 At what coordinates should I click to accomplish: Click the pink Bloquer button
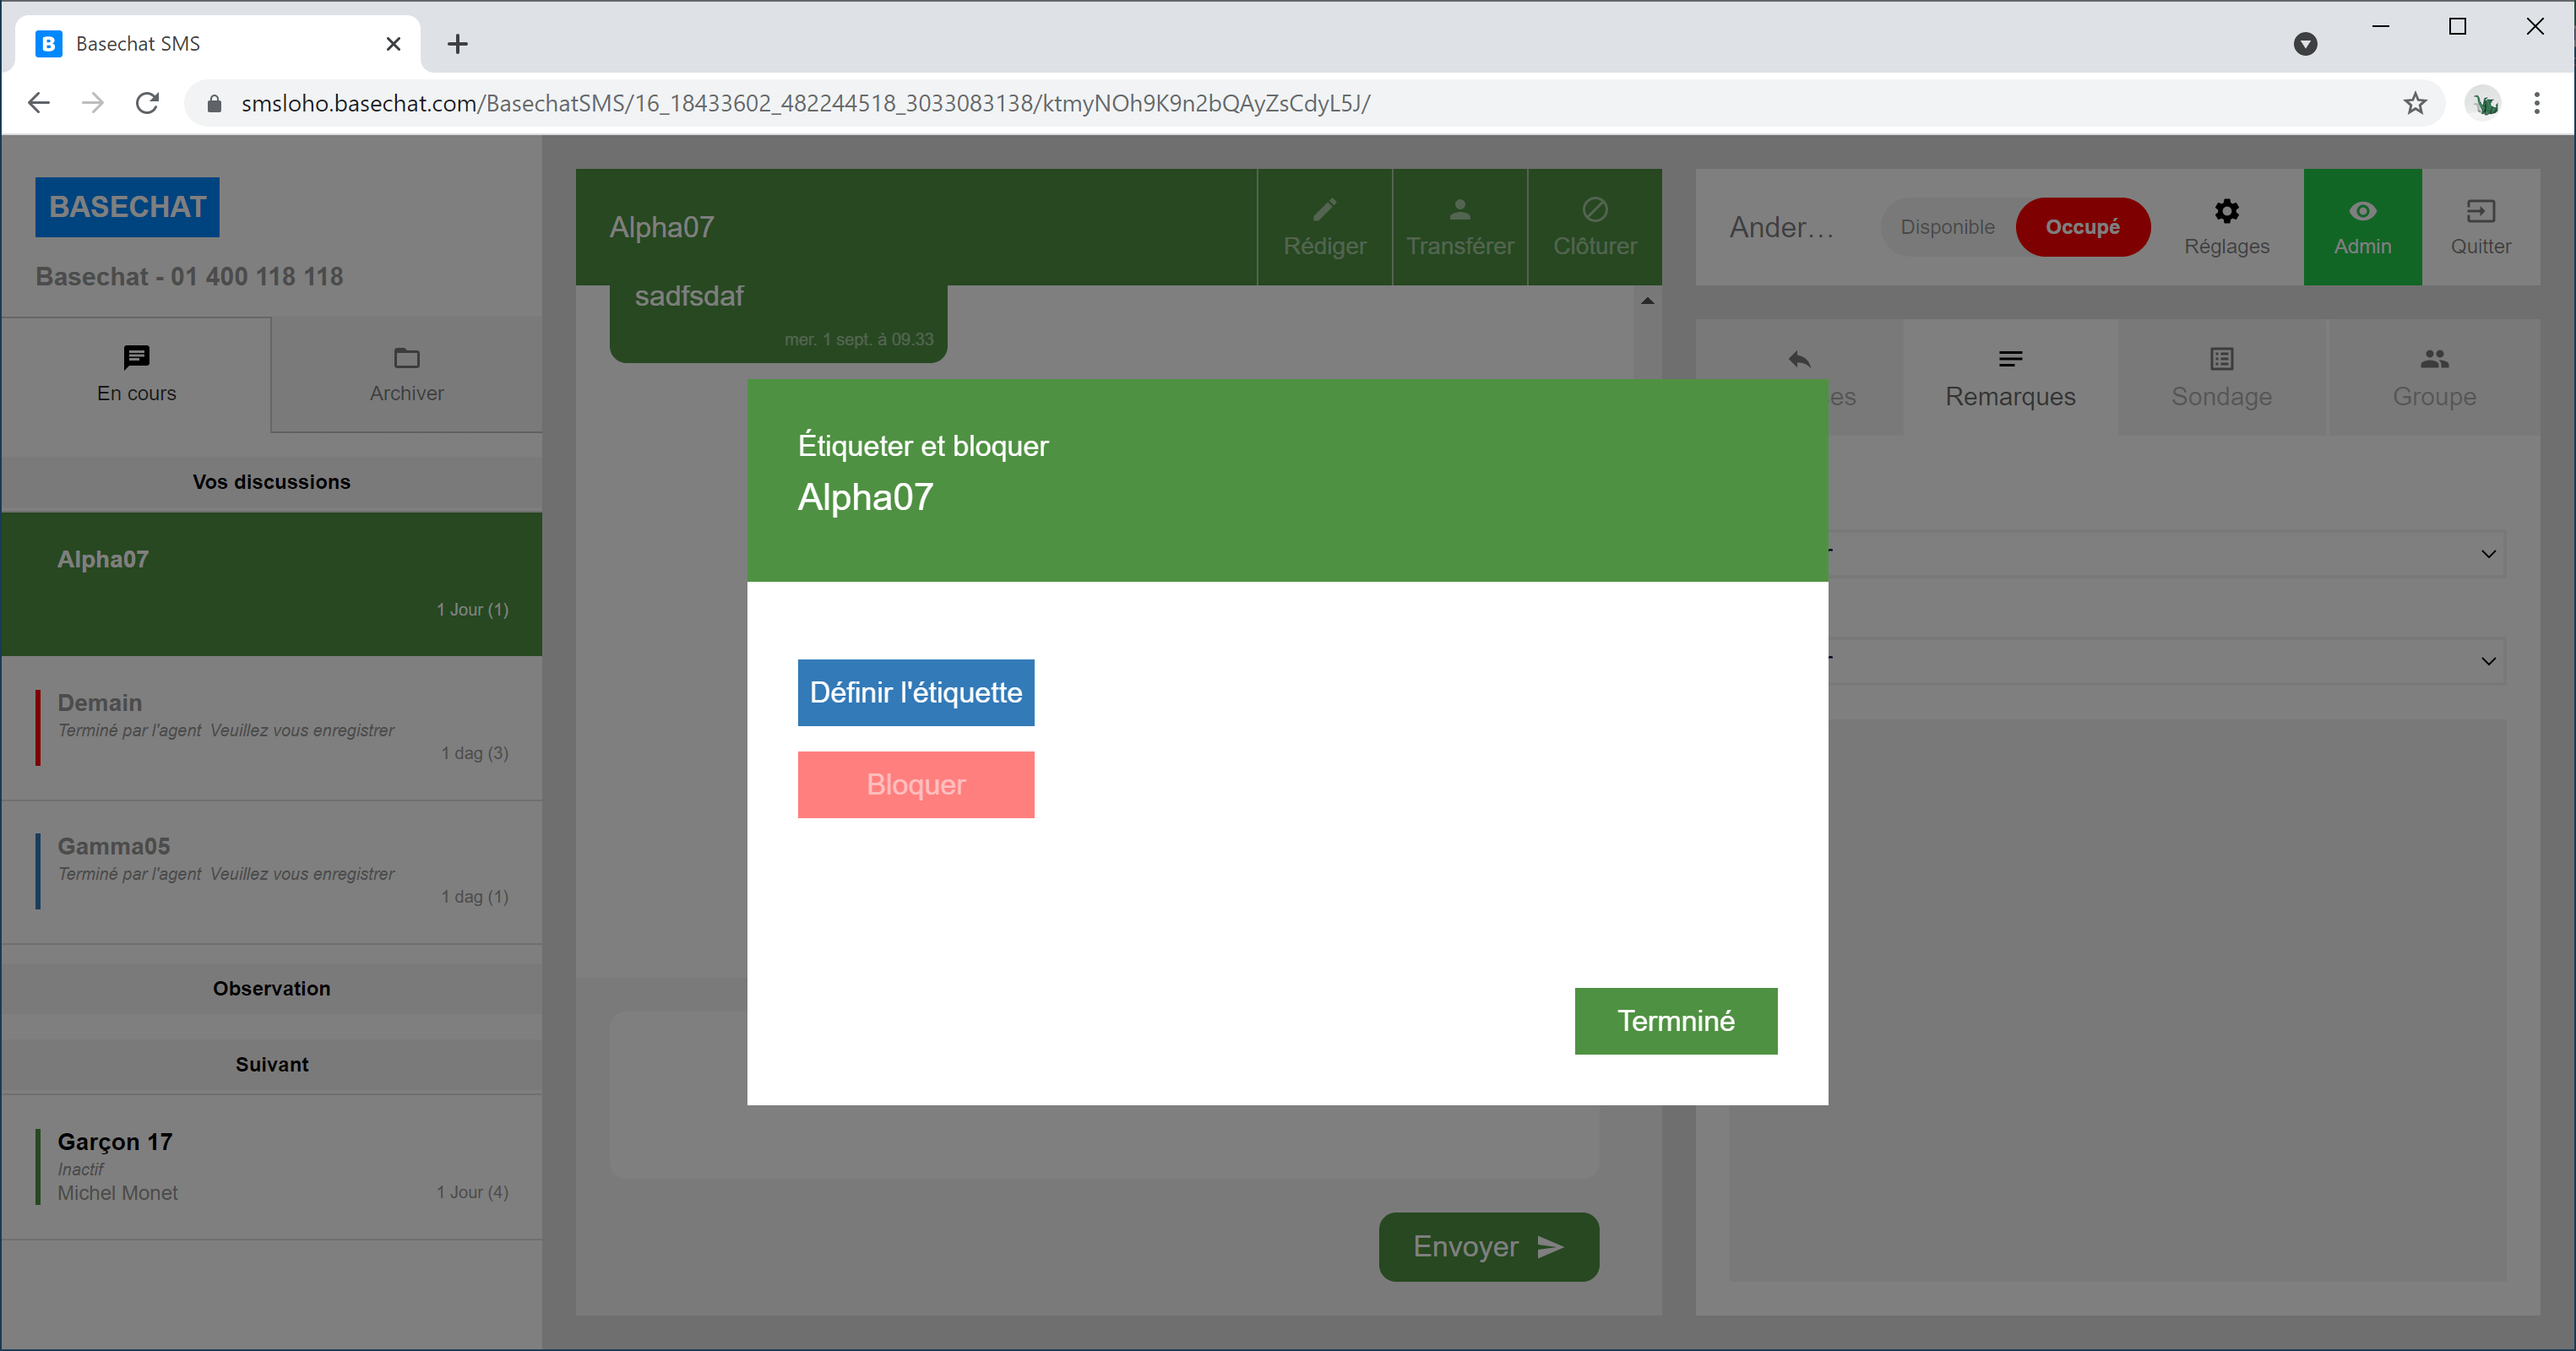pyautogui.click(x=915, y=784)
